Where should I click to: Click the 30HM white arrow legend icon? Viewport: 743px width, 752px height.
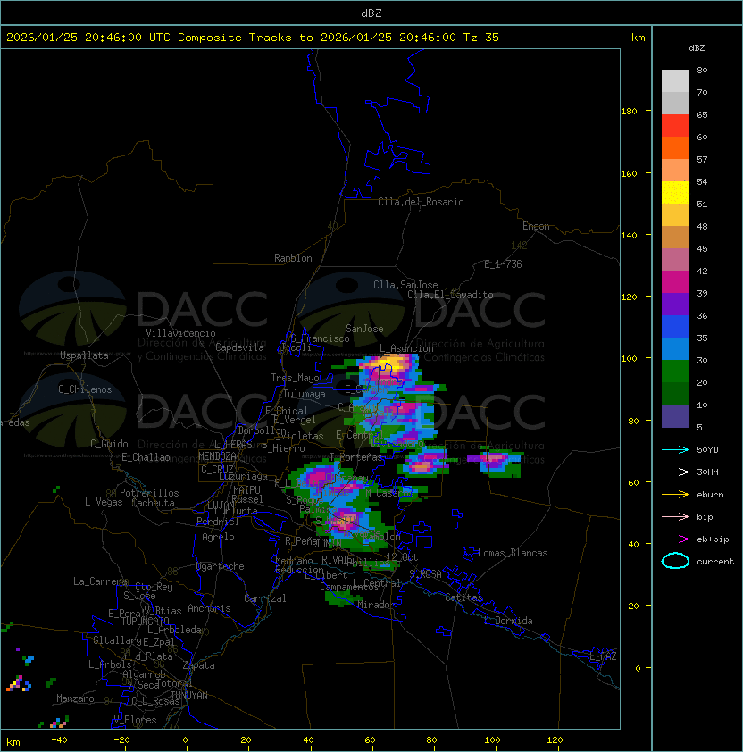(x=675, y=472)
